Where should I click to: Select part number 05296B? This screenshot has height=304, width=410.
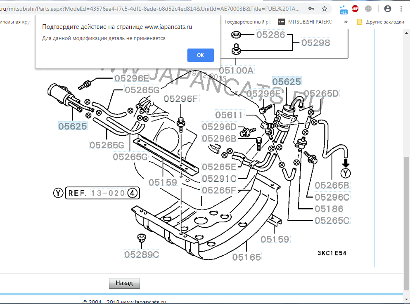click(x=219, y=139)
